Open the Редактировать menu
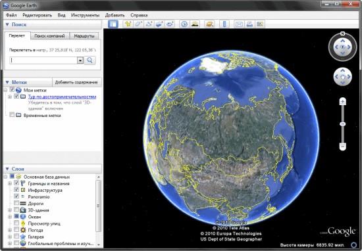This screenshot has height=251, width=362. coord(37,15)
